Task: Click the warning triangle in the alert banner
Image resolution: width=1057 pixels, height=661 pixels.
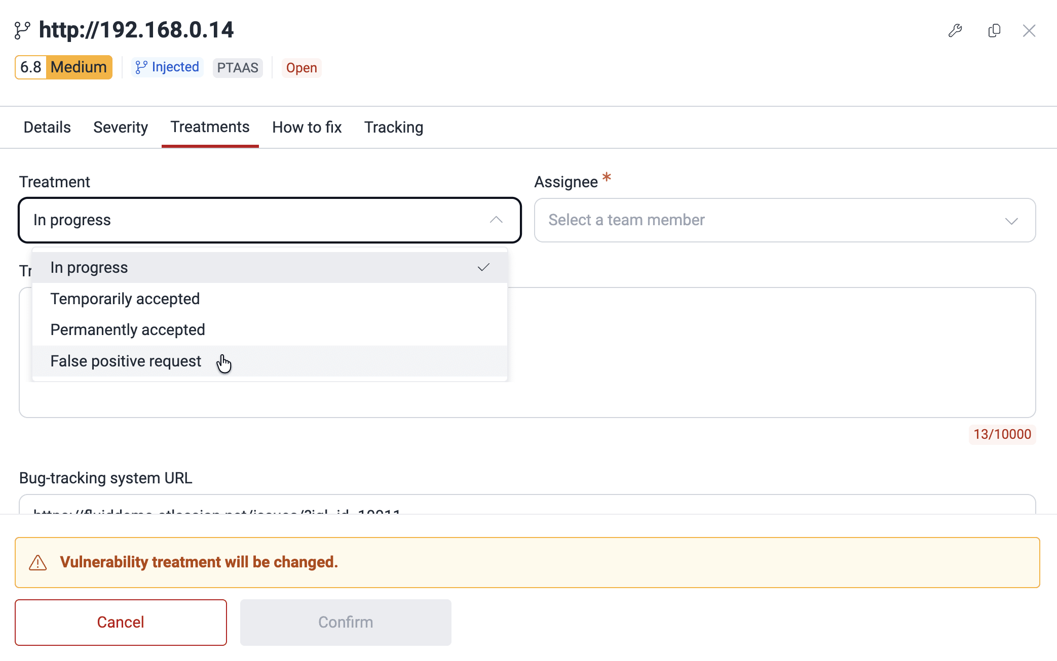Action: [39, 562]
